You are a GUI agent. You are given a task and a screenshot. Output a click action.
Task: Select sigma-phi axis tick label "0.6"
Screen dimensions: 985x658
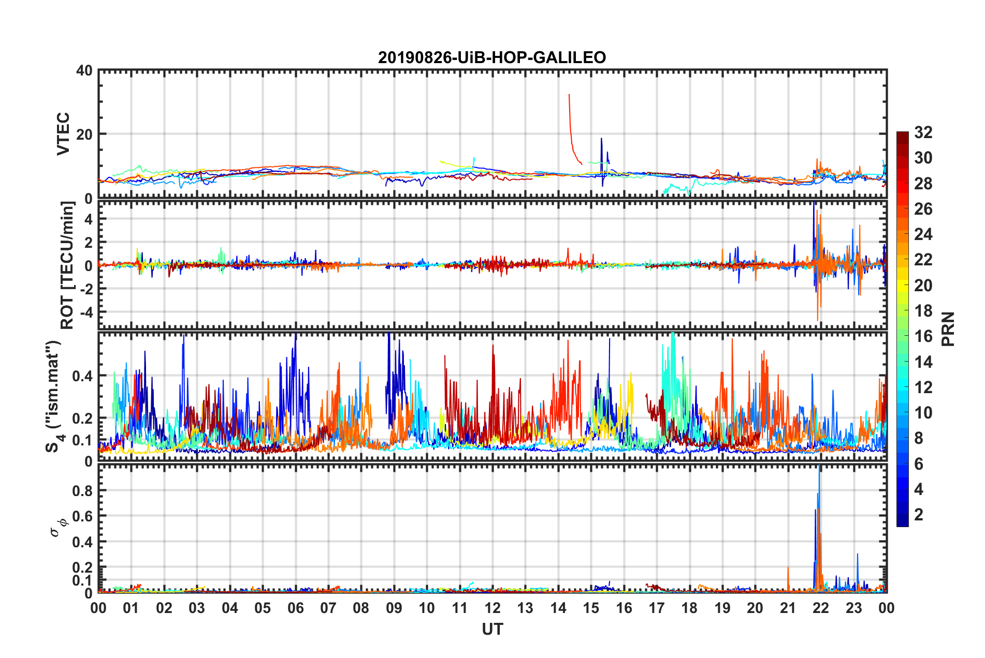tap(82, 516)
